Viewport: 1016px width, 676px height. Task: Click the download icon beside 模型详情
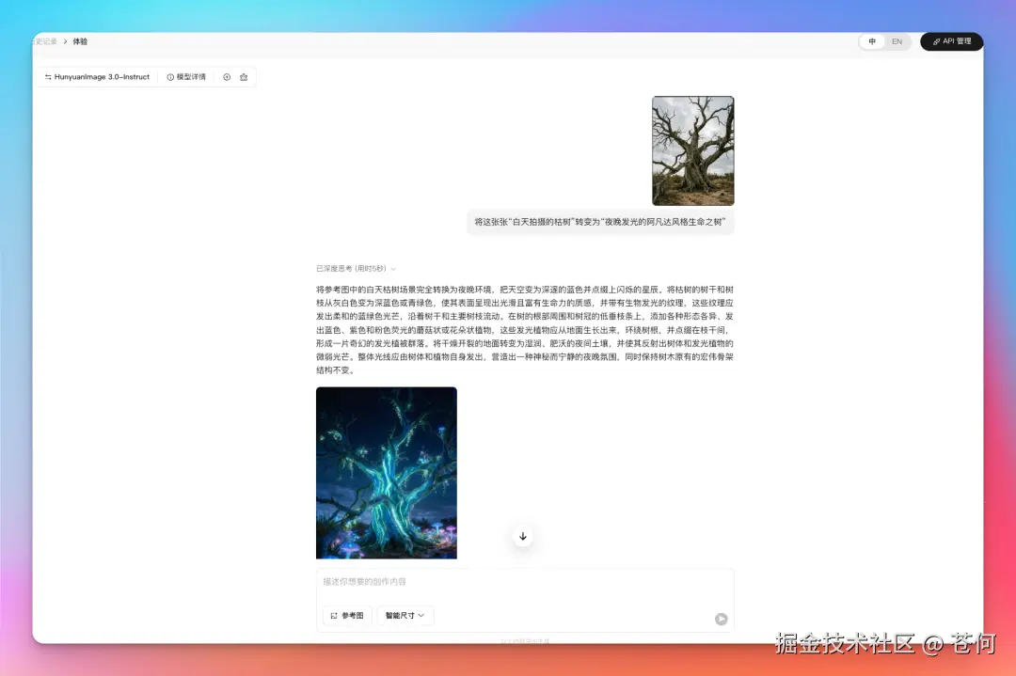226,76
